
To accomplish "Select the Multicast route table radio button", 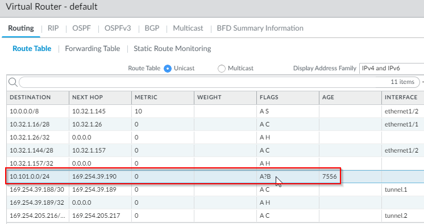I will click(x=222, y=69).
